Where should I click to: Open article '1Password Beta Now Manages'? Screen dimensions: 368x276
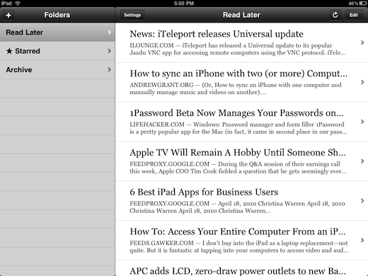click(241, 122)
